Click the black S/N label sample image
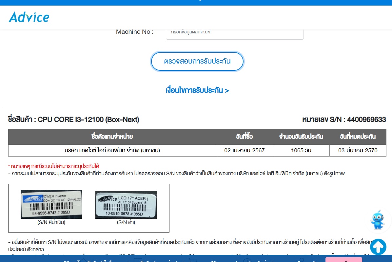The width and height of the screenshot is (392, 262). [x=126, y=205]
